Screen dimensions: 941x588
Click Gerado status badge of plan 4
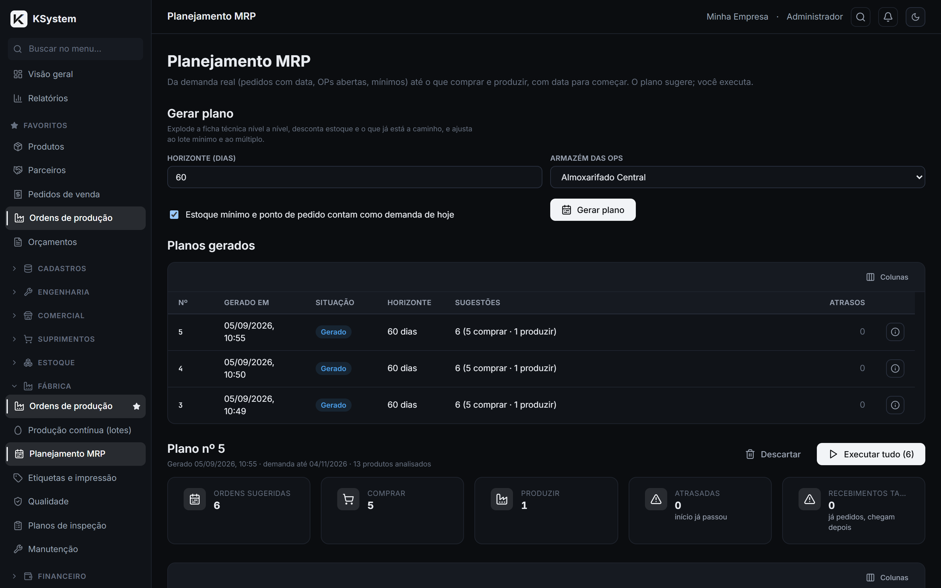[333, 368]
